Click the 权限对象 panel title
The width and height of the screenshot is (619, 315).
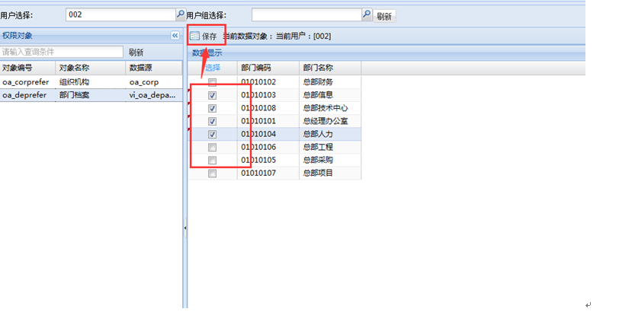pyautogui.click(x=17, y=36)
